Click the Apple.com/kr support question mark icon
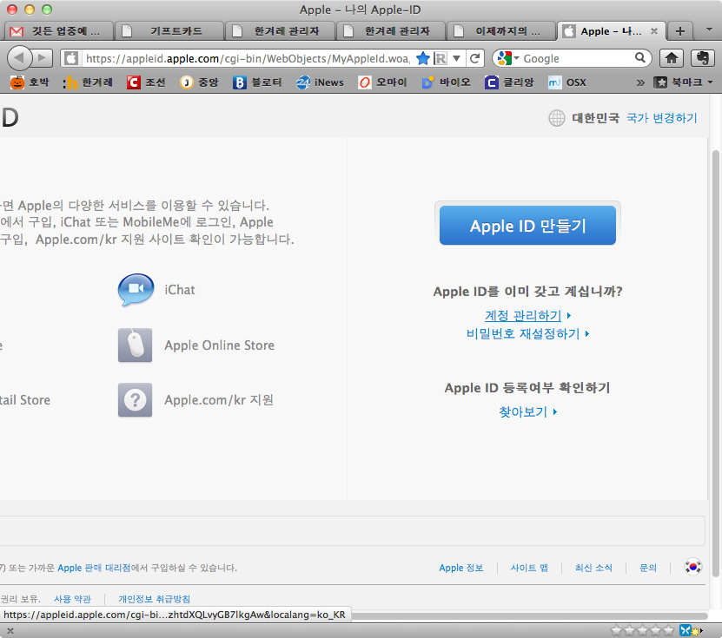 [136, 400]
